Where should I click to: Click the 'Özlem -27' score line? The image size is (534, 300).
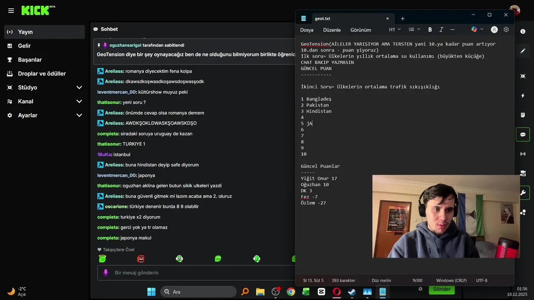[x=313, y=203]
